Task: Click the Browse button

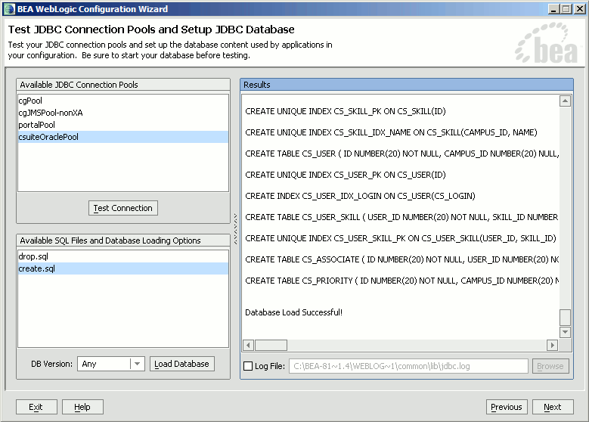Action: [x=550, y=366]
